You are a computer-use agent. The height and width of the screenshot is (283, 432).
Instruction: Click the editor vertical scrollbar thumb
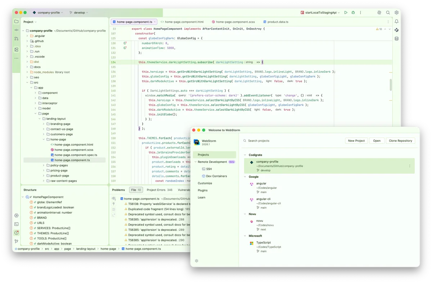click(391, 85)
